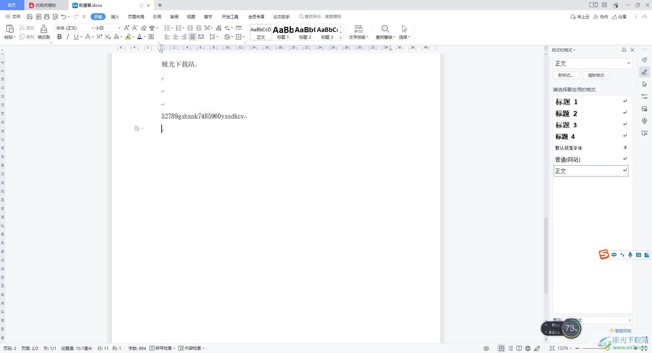Switch to the 插入 ribbon tab
Viewport: 652px width, 353px height.
pos(115,17)
